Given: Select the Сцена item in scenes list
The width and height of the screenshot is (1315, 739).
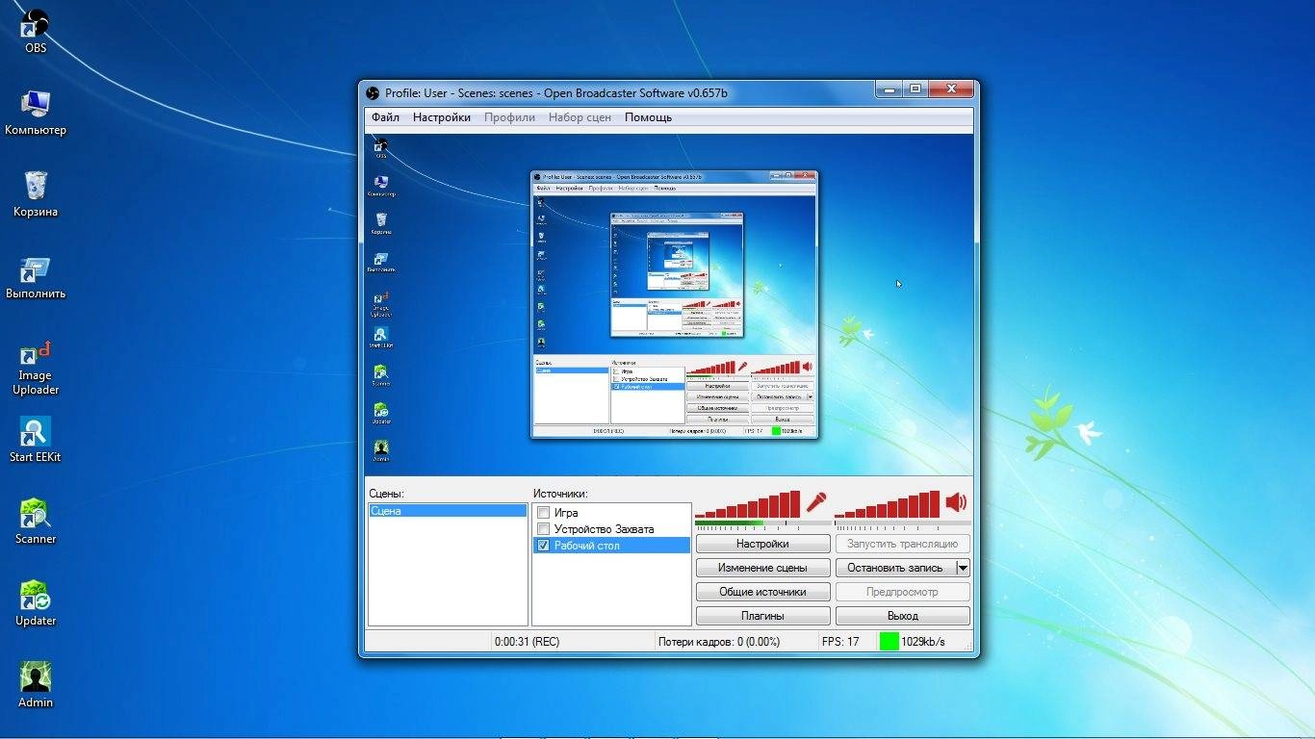Looking at the screenshot, I should [x=448, y=511].
